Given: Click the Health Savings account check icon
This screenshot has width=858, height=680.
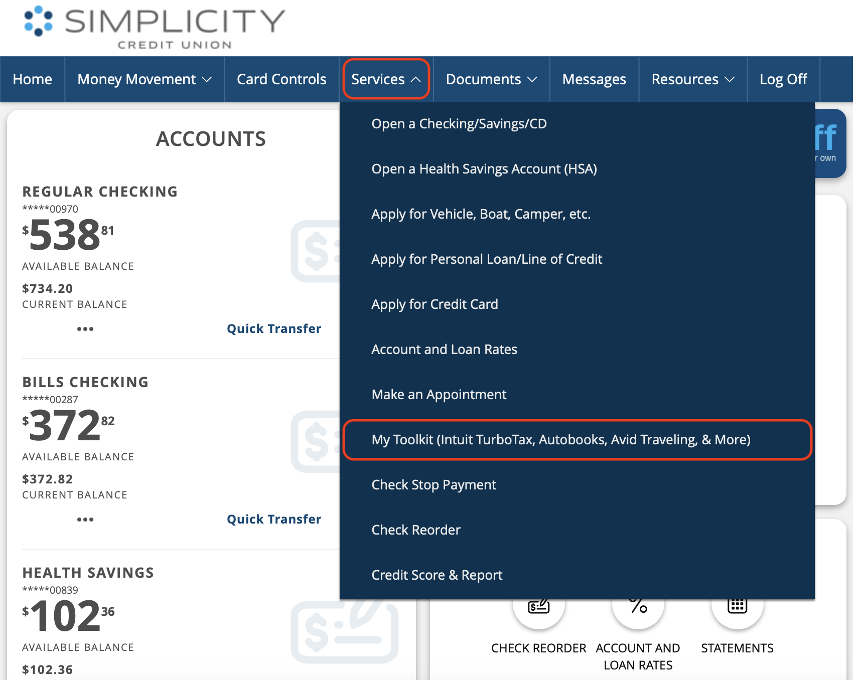Looking at the screenshot, I should tap(344, 631).
